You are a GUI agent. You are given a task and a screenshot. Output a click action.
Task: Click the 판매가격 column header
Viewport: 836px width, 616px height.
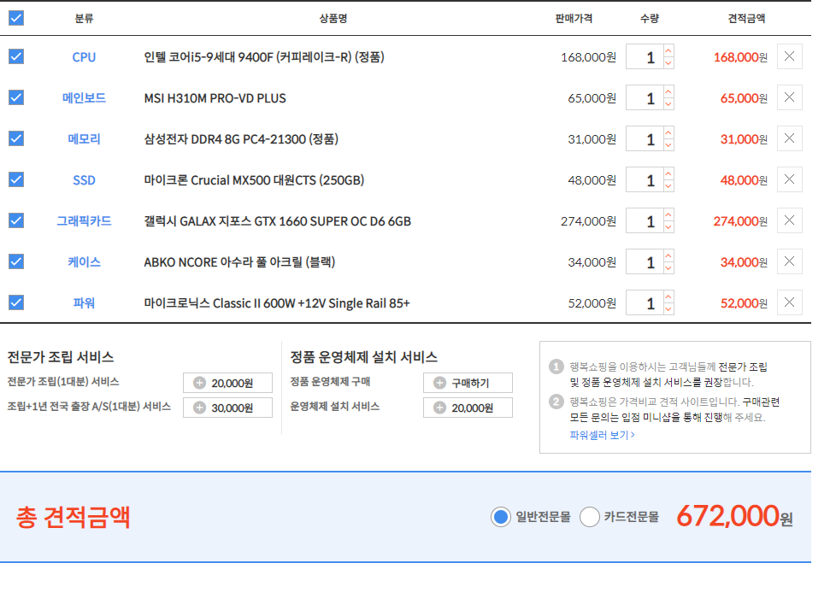[574, 18]
